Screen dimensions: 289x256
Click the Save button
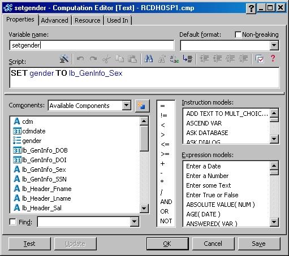coord(259,244)
